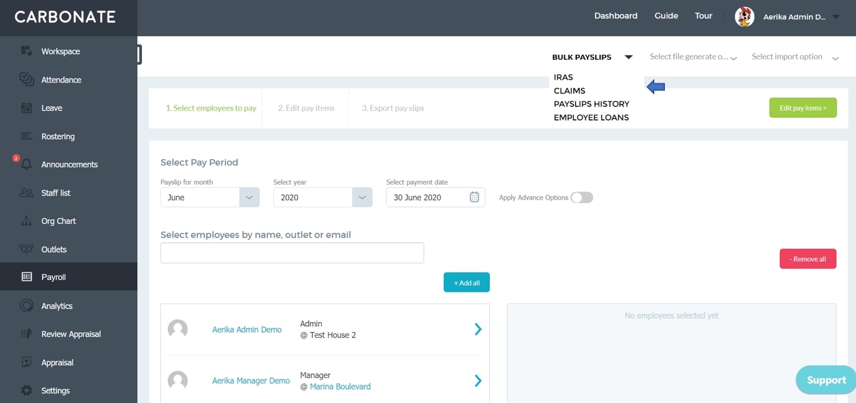The height and width of the screenshot is (403, 856).
Task: Click the Announcements bell icon
Action: point(27,165)
